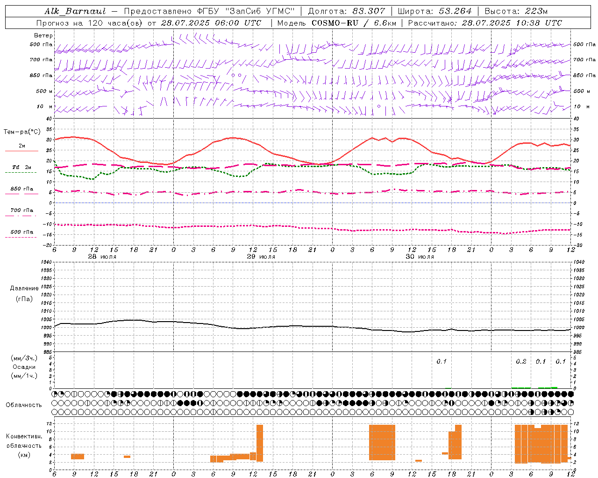Select the model name COSMO-RU / 6.6км
This screenshot has height=478, width=598.
[354, 23]
